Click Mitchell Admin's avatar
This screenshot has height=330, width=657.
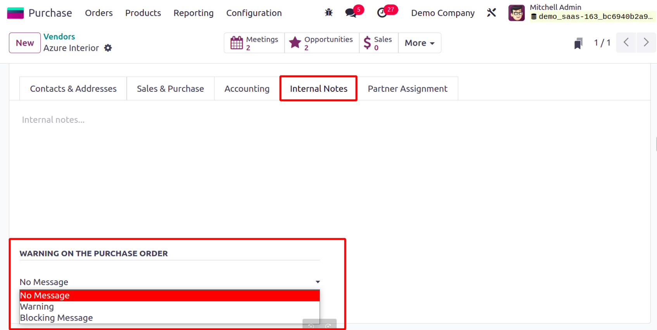click(516, 13)
